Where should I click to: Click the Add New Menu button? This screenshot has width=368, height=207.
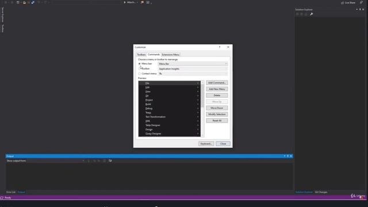[x=217, y=89]
